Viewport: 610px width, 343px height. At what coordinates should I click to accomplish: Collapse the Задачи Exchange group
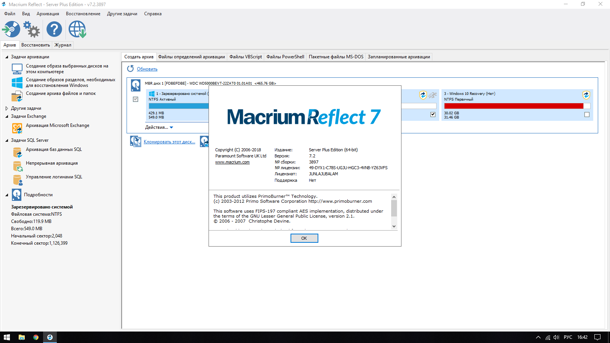tap(7, 117)
